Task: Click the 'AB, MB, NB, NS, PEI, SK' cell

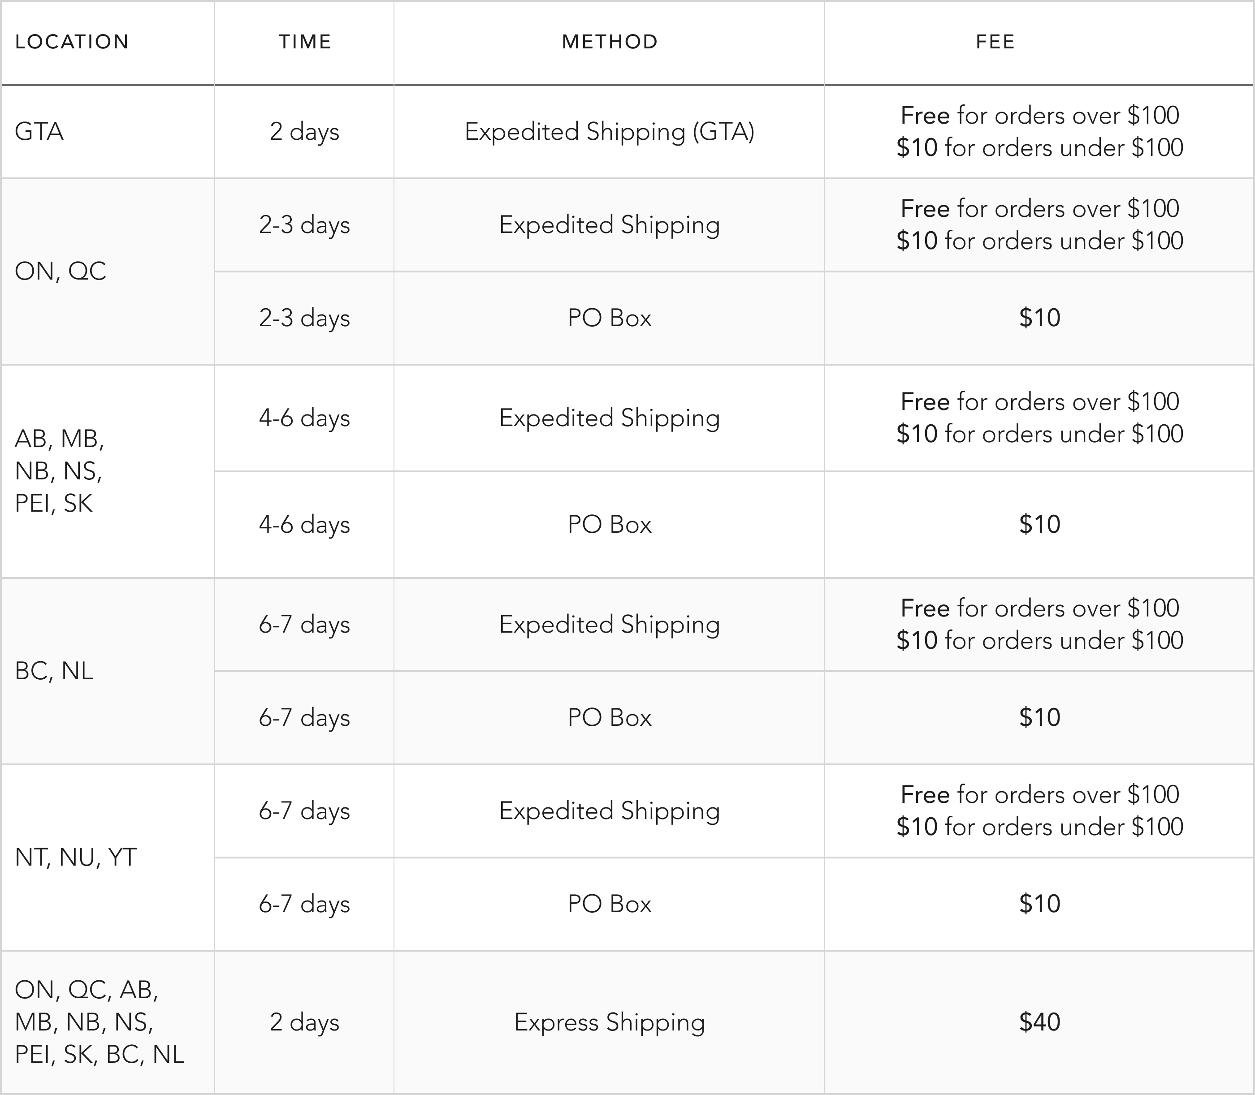Action: 59,471
